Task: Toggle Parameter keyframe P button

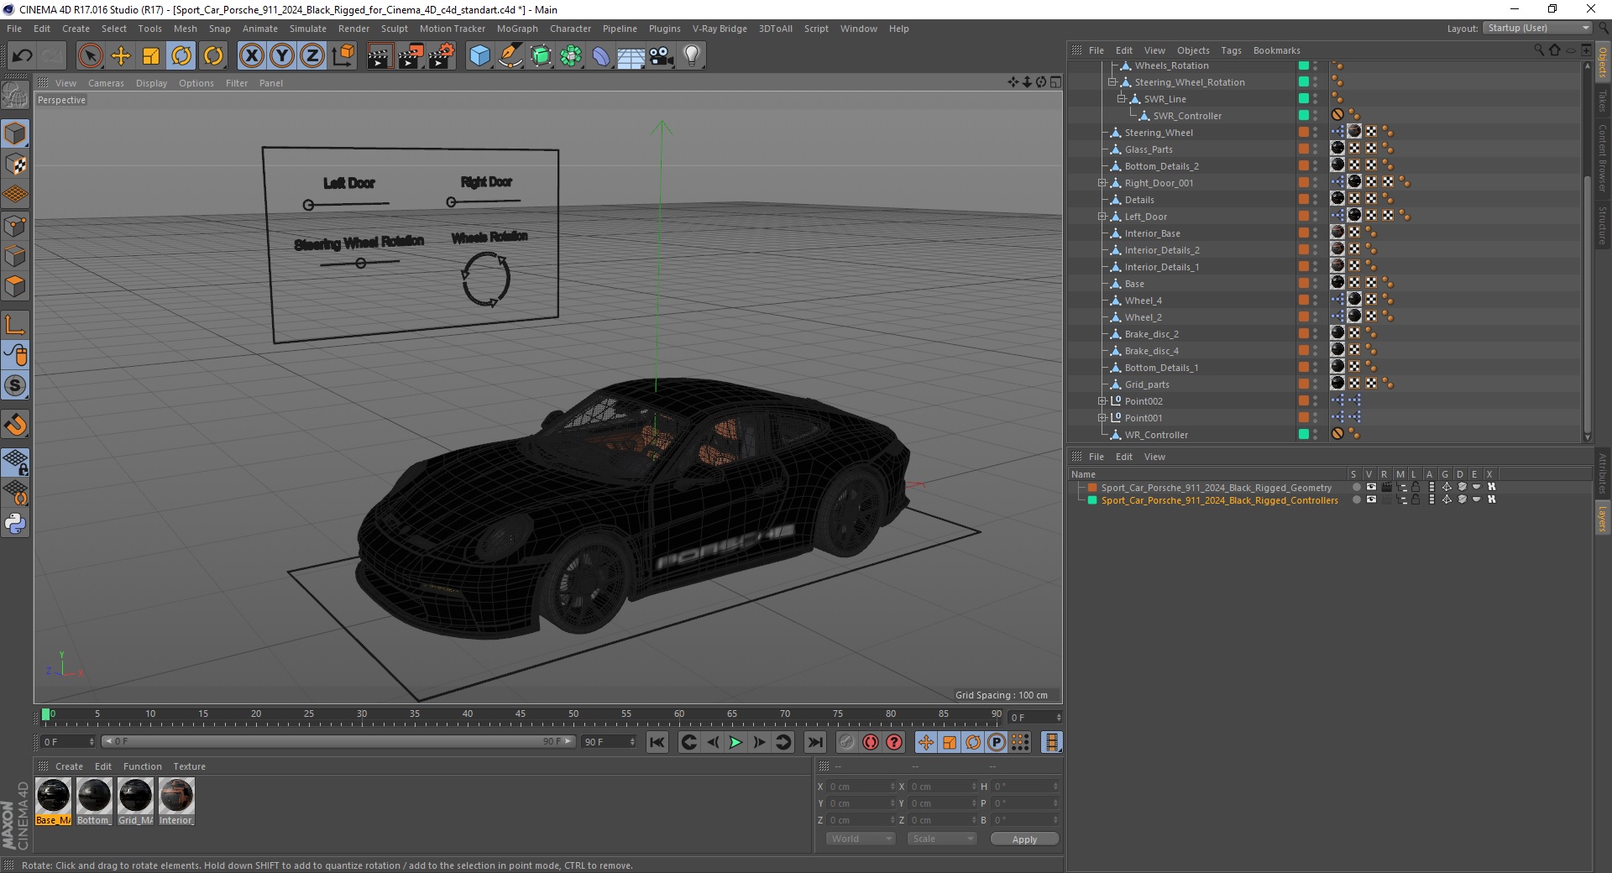Action: [997, 742]
